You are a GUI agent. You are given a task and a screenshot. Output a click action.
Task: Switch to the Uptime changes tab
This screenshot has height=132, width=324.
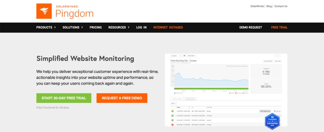177,99
